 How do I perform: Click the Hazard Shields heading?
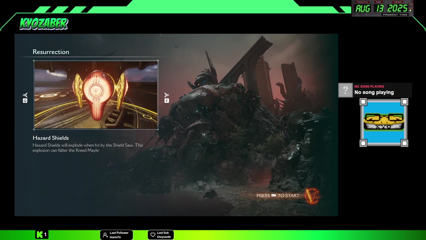click(51, 138)
